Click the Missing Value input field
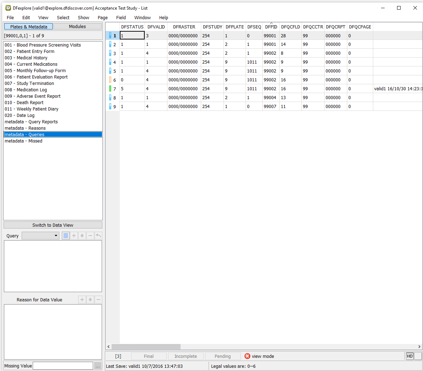423x371 pixels. pyautogui.click(x=63, y=366)
